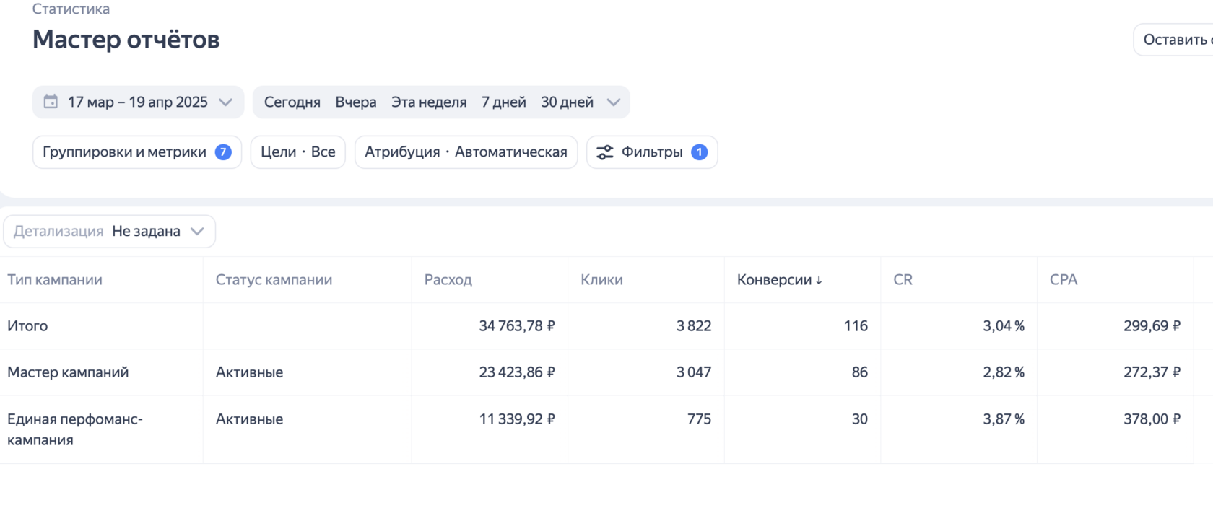Click the blue badge on Фильтры

(x=699, y=152)
